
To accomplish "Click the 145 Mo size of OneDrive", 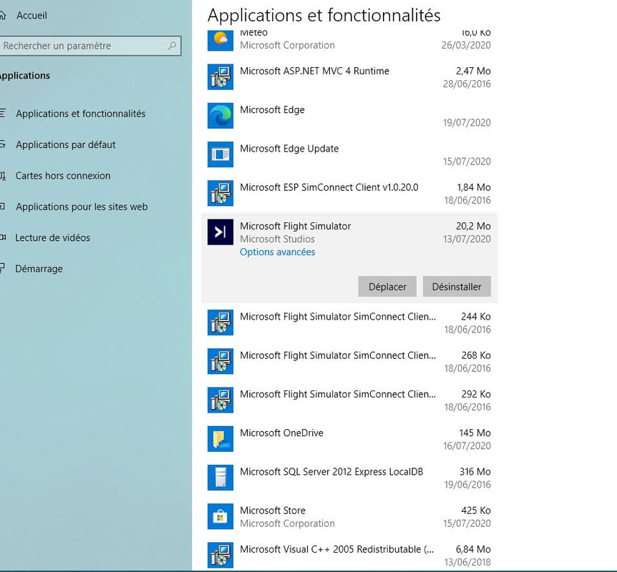I will [x=475, y=433].
